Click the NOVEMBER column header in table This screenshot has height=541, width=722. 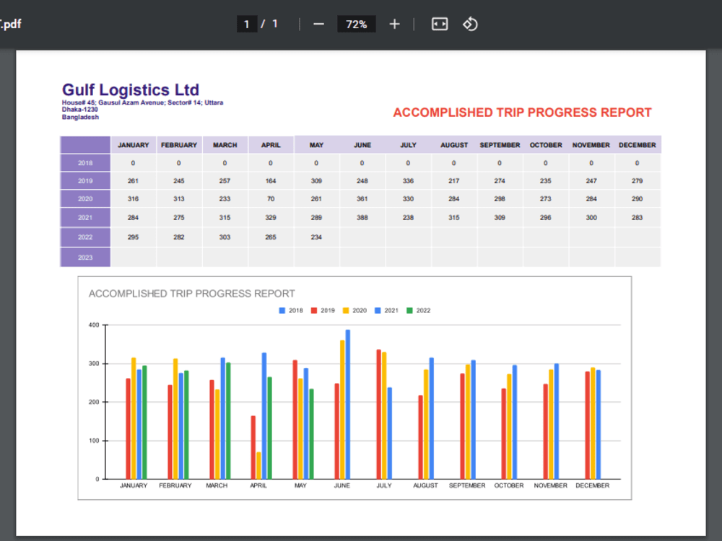pos(591,145)
